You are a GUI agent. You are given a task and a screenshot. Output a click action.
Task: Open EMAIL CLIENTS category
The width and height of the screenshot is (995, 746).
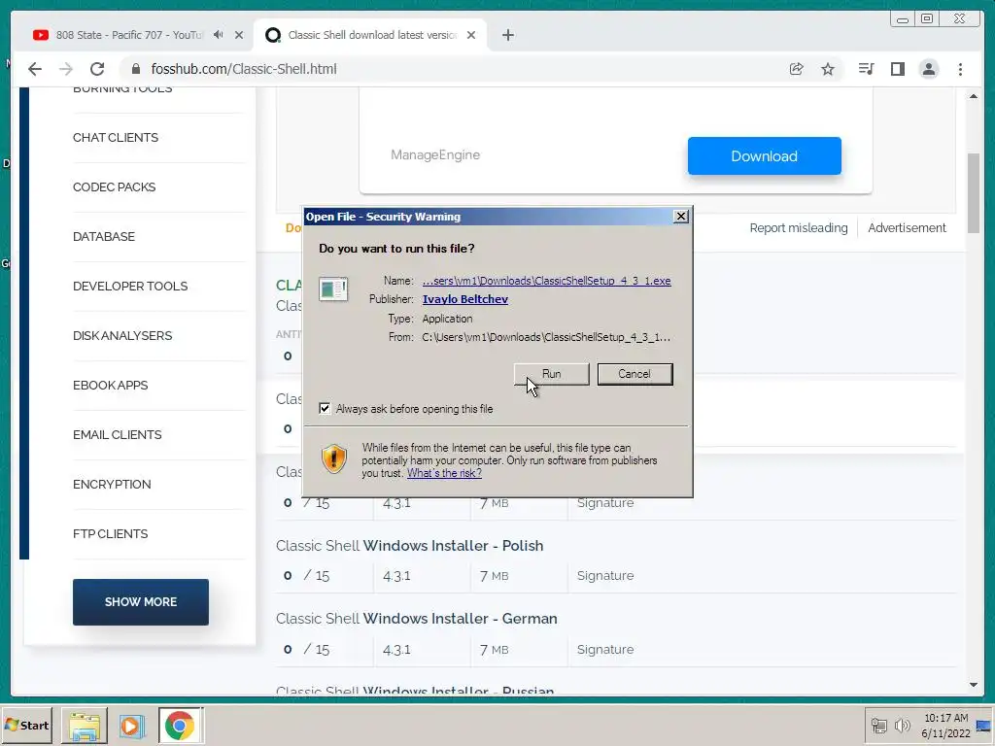tap(118, 434)
